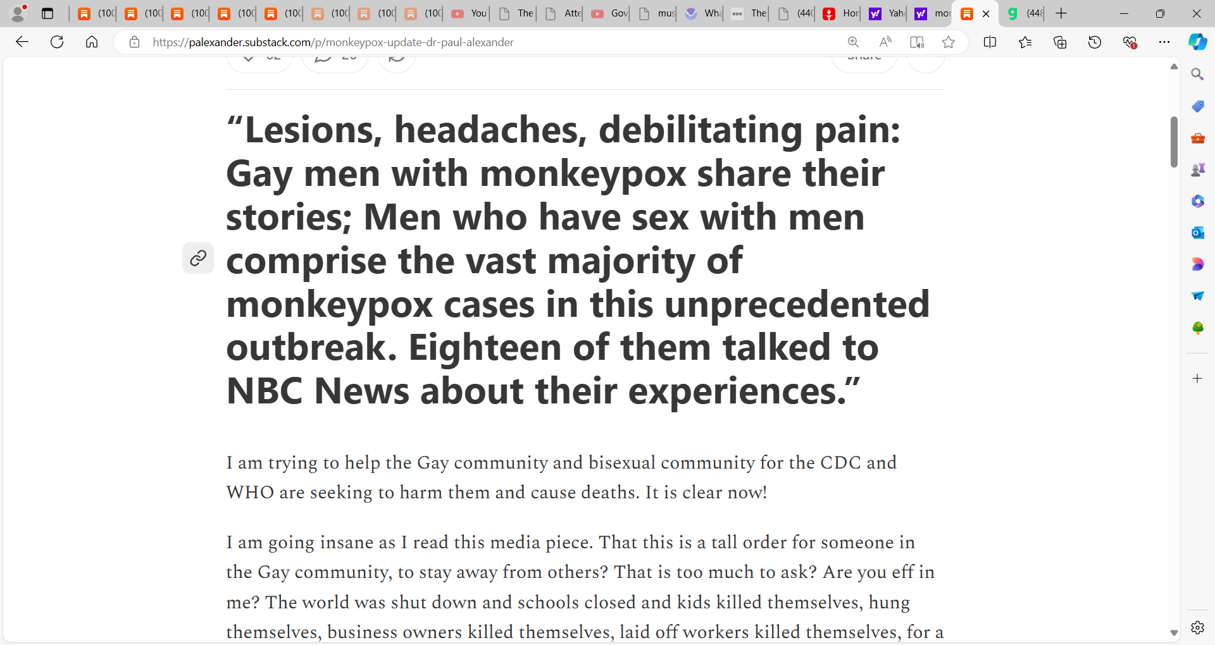Click paragraph starting 'I am going insane'

(x=585, y=587)
